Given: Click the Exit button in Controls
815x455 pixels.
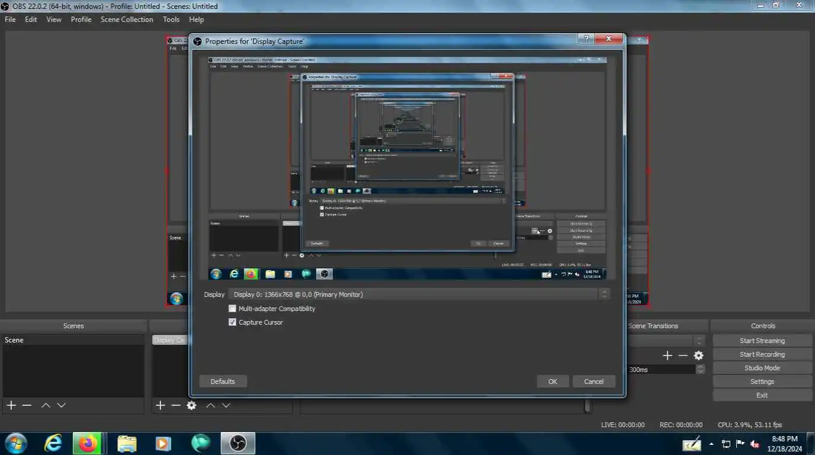Looking at the screenshot, I should [x=762, y=395].
